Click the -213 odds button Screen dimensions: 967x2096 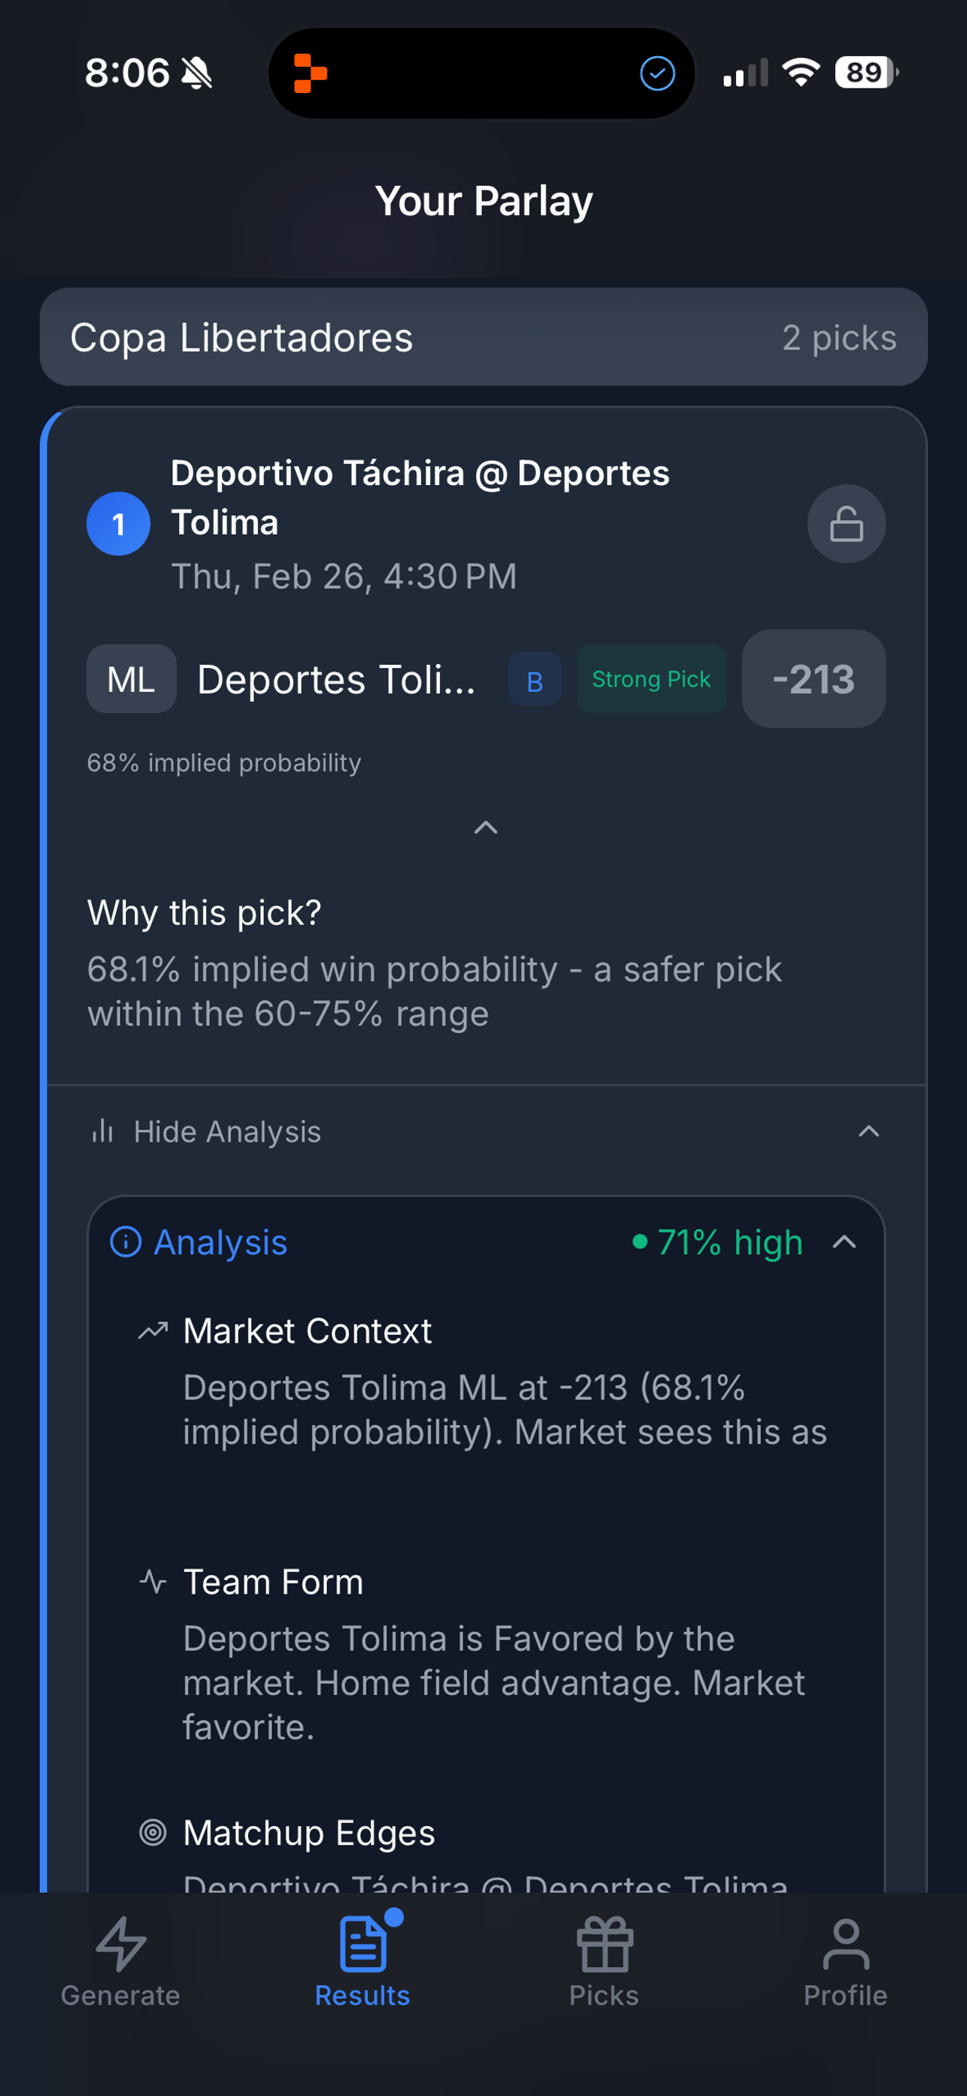coord(813,679)
